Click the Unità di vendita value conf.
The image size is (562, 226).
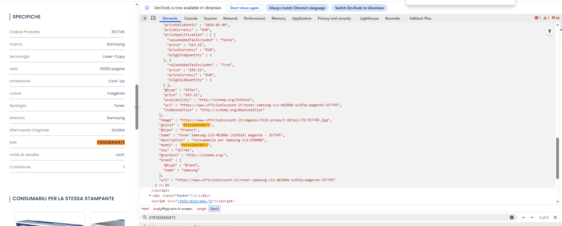pyautogui.click(x=120, y=155)
